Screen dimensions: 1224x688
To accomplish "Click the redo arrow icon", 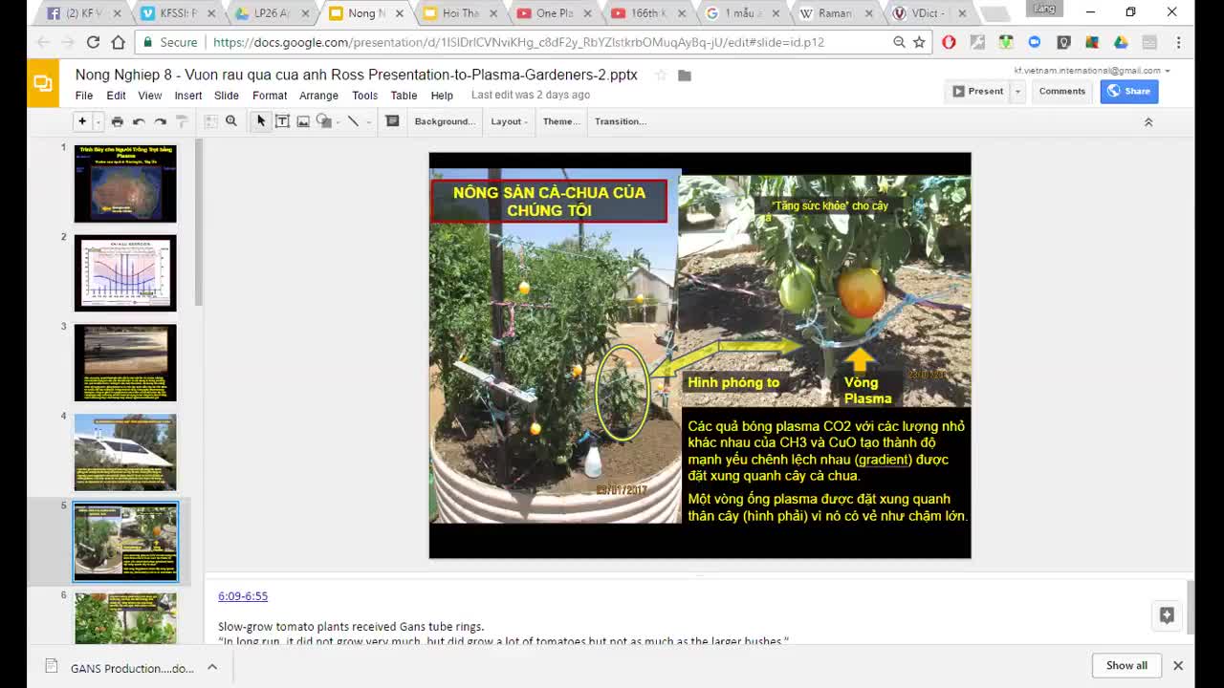I will click(161, 121).
